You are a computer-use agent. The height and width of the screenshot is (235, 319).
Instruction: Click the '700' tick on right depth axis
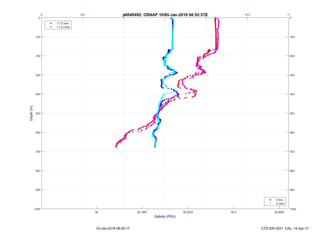pos(292,152)
